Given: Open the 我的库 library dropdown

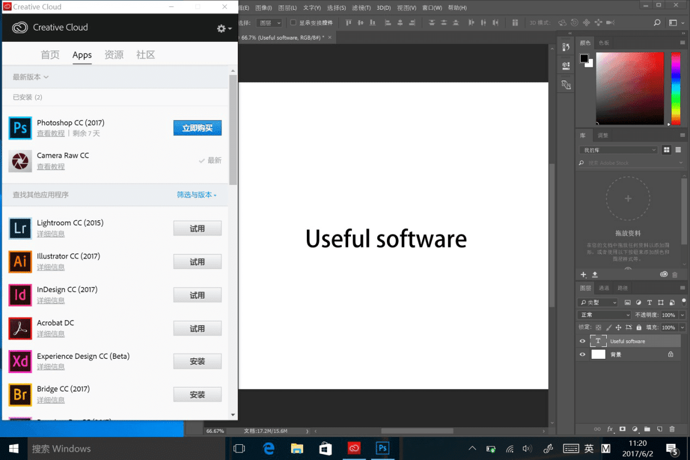Looking at the screenshot, I should click(619, 150).
